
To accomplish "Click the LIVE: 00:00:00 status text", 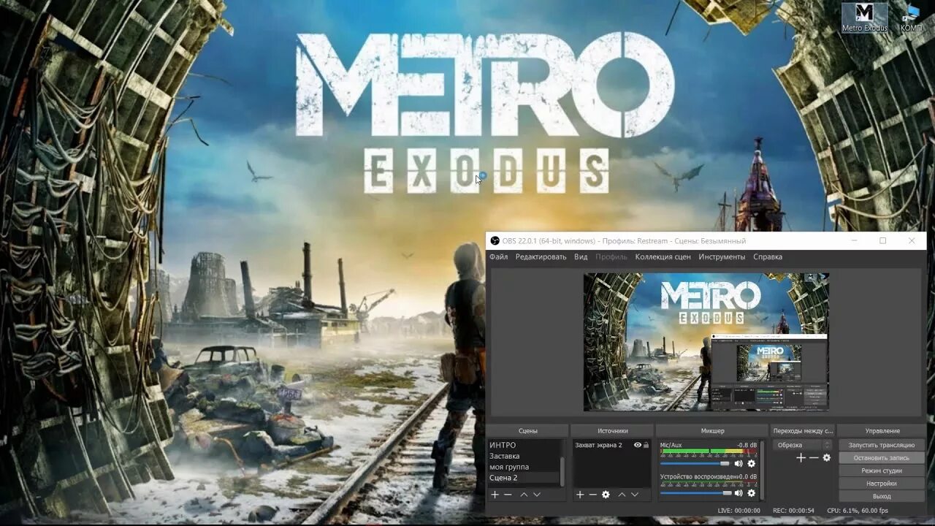I will pos(739,511).
